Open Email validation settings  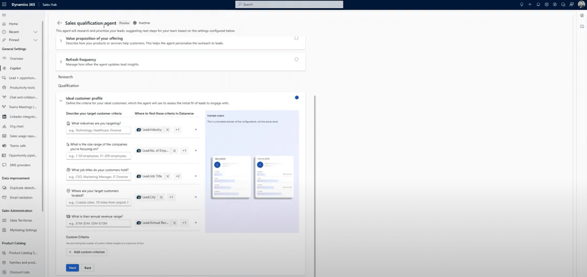point(21,198)
